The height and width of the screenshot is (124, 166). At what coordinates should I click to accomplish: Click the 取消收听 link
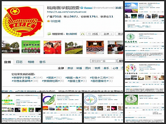pyautogui.click(x=72, y=34)
